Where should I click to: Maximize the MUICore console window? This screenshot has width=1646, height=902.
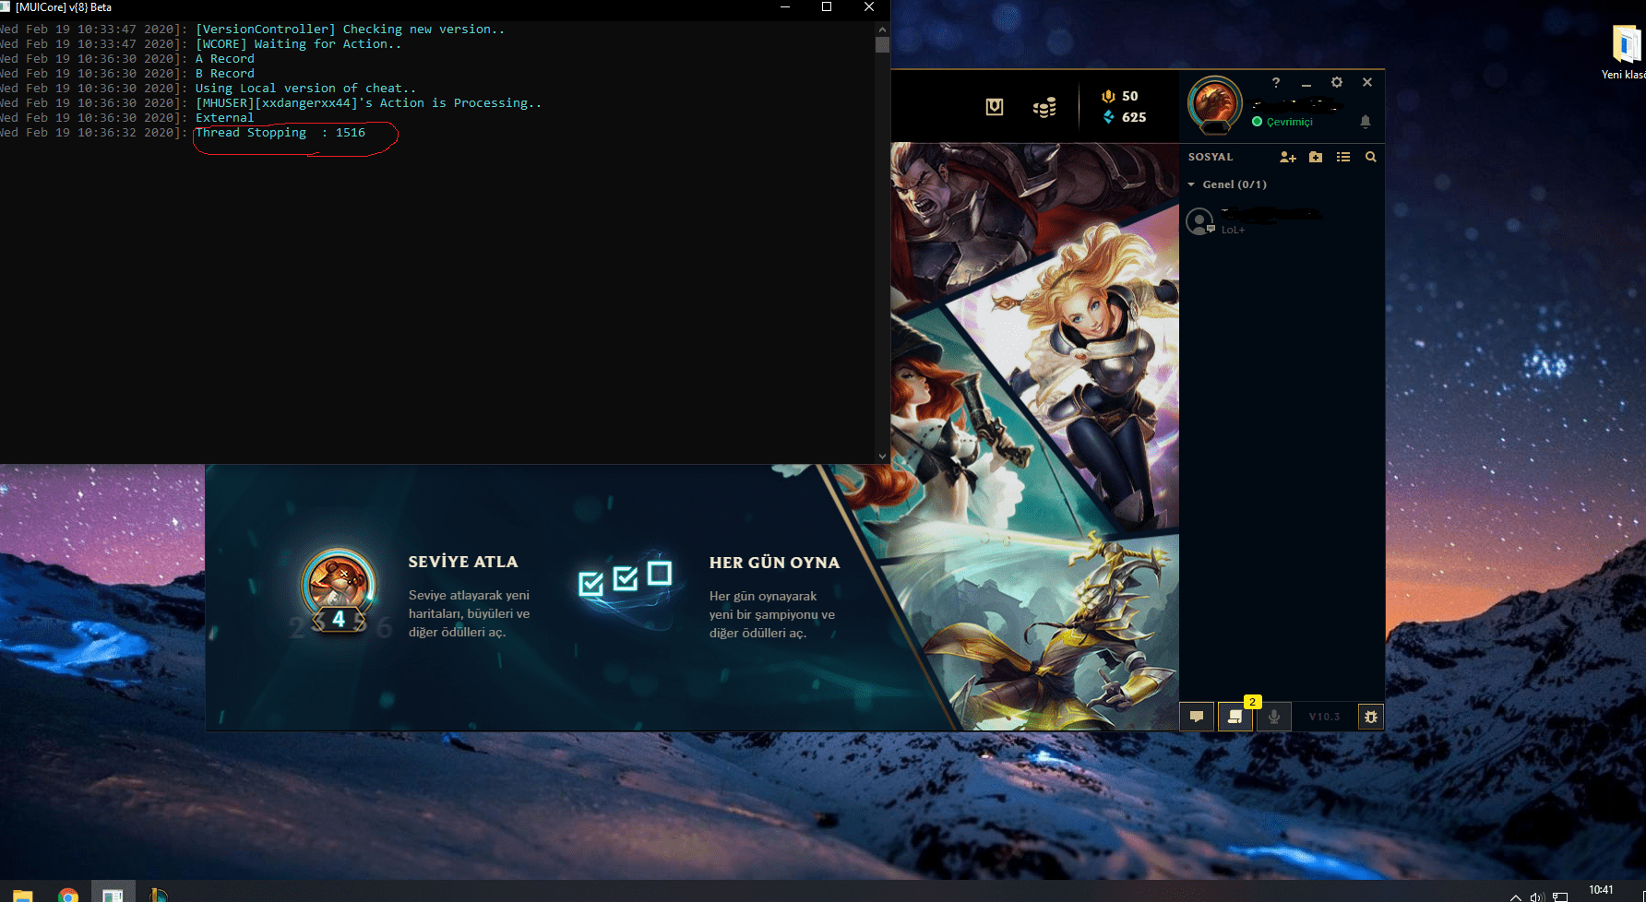click(x=827, y=7)
